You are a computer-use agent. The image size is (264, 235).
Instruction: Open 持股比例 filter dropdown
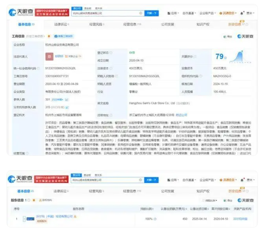coord(210,200)
